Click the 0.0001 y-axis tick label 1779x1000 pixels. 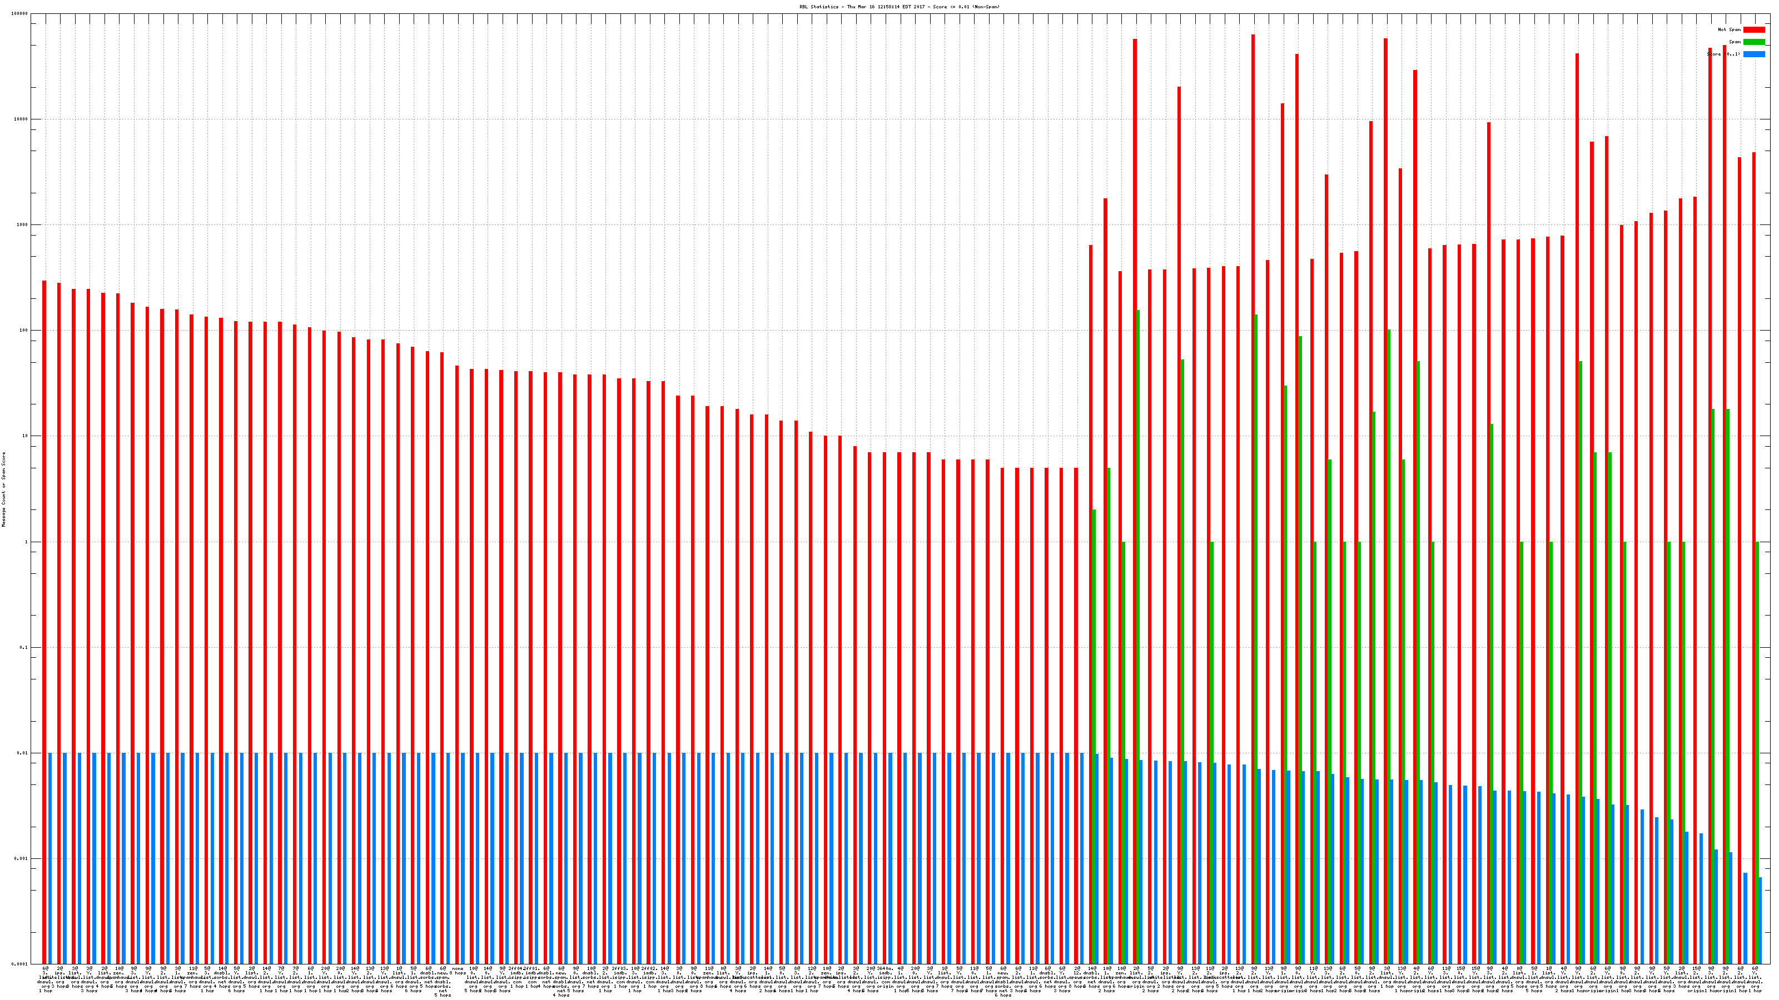pyautogui.click(x=20, y=964)
